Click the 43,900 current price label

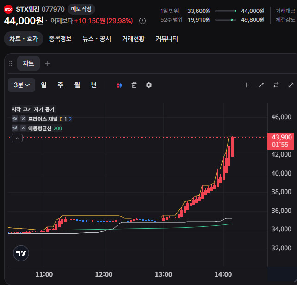(281, 141)
